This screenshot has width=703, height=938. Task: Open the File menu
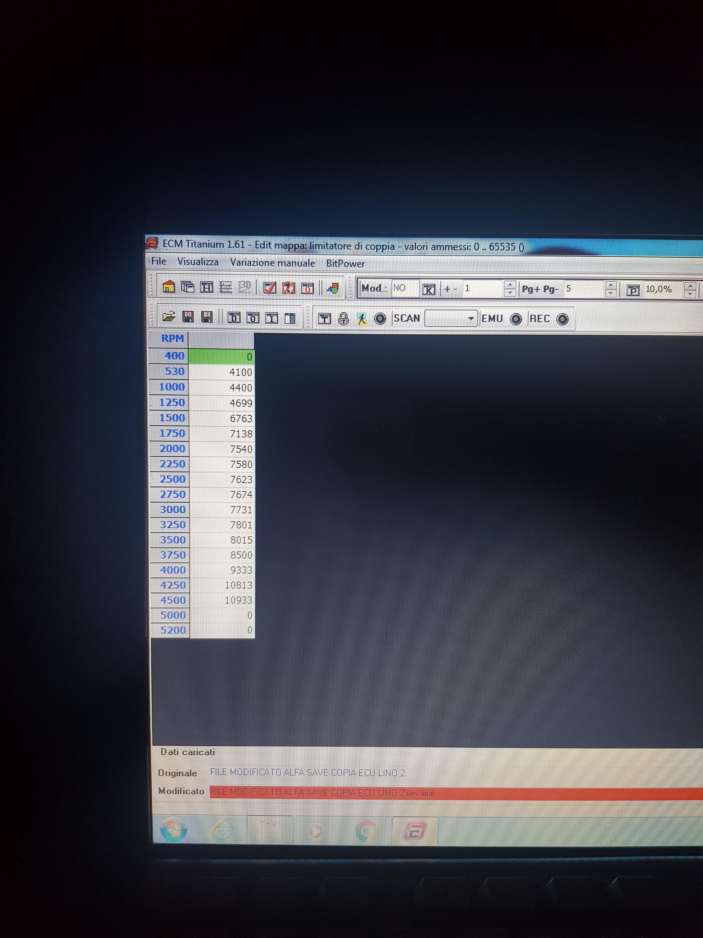coord(159,261)
